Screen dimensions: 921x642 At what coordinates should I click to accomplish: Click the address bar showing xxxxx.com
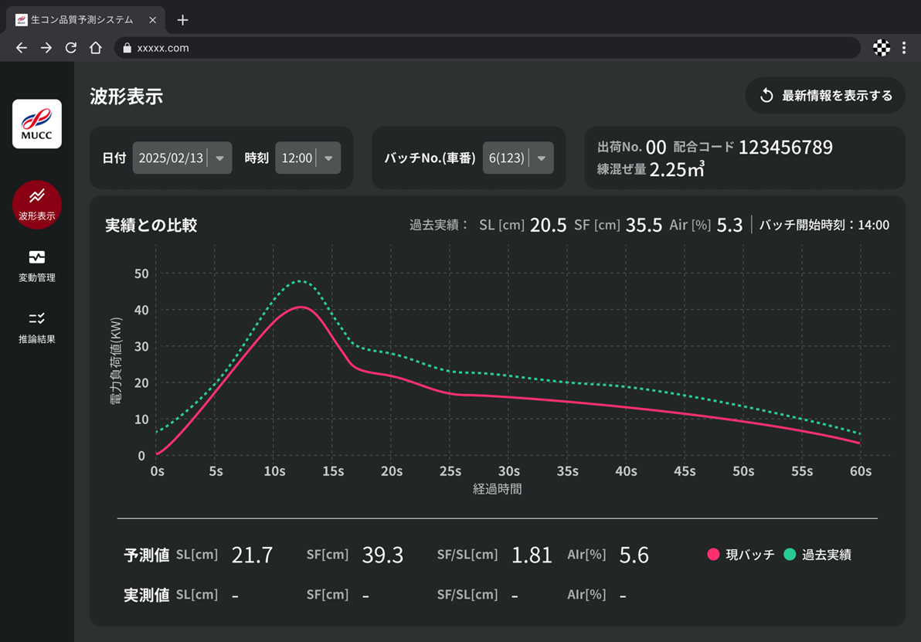pos(487,48)
